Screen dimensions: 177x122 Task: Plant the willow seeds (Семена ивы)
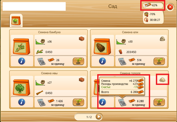click(78, 102)
